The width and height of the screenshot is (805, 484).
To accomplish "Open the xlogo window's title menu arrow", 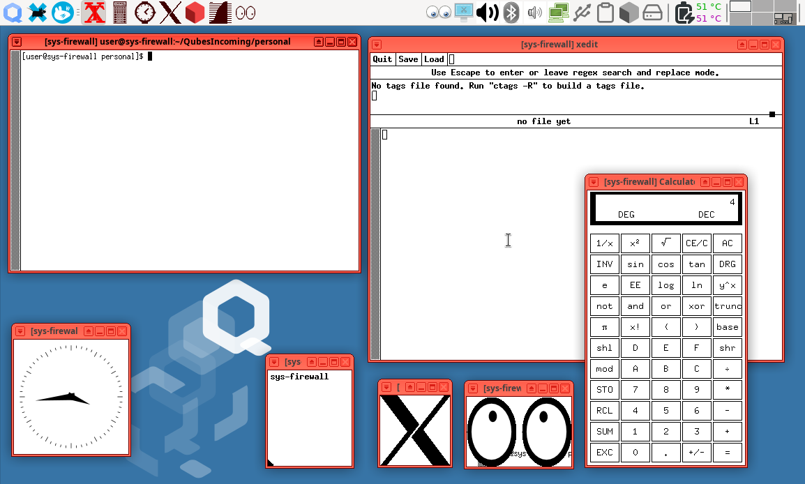I will click(386, 387).
